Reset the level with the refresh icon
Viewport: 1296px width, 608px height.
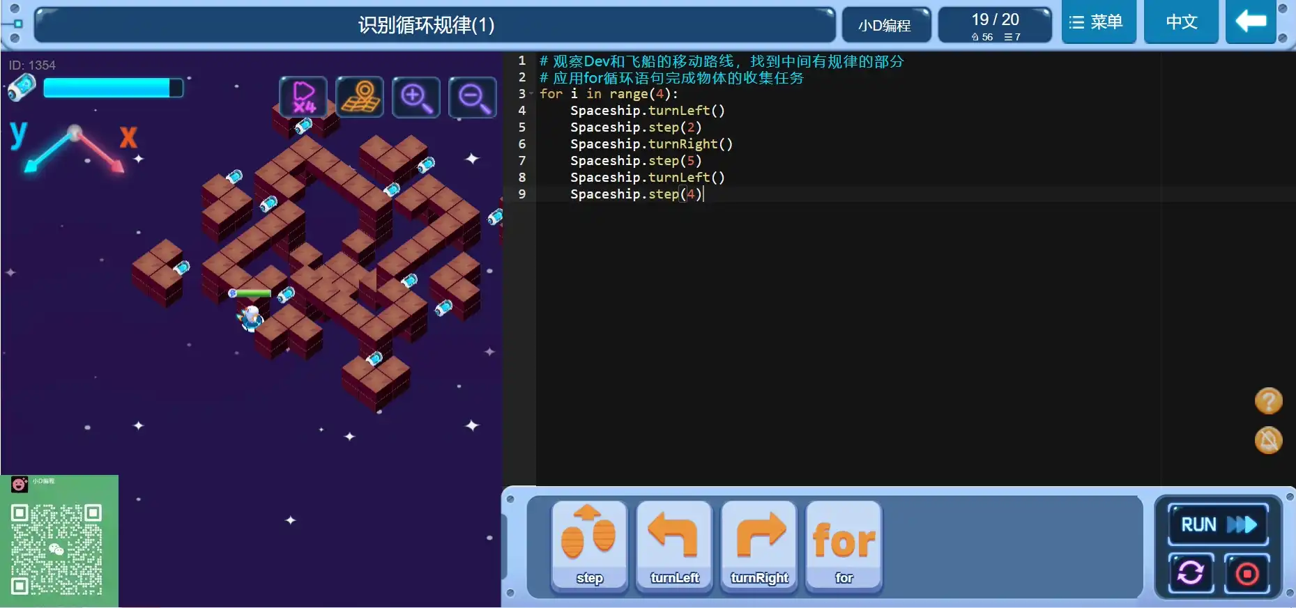[x=1191, y=573]
